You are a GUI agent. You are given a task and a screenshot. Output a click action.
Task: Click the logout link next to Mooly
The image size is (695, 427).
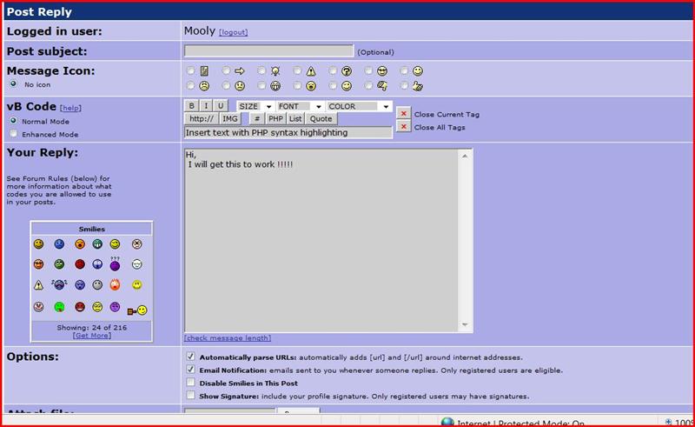(x=233, y=32)
